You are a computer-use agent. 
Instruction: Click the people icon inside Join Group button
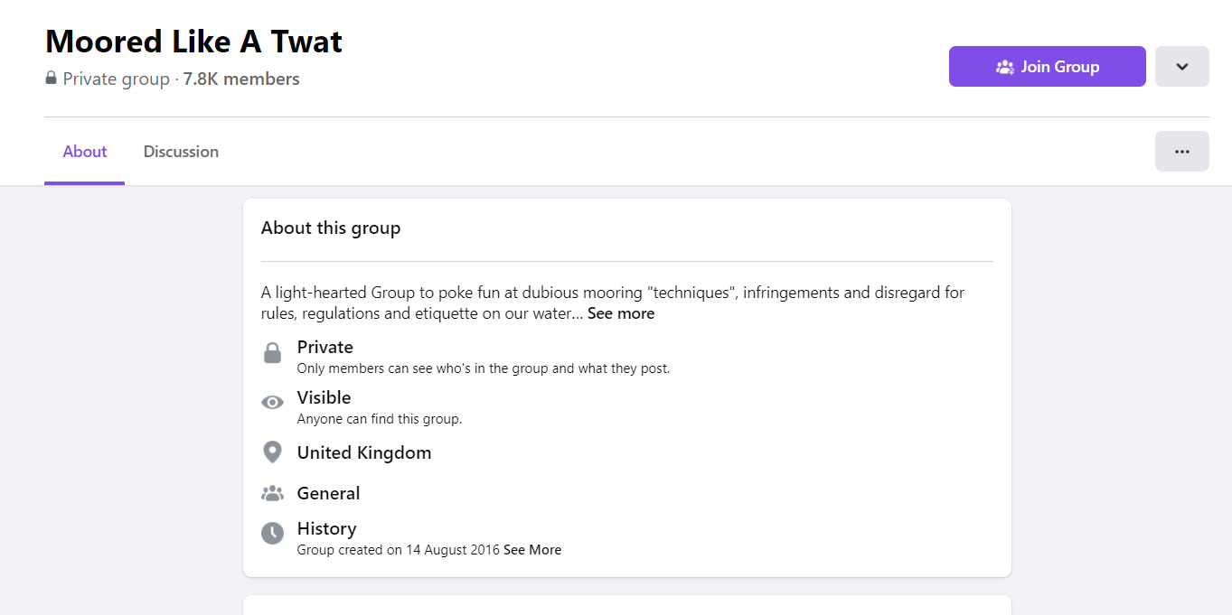[1004, 67]
